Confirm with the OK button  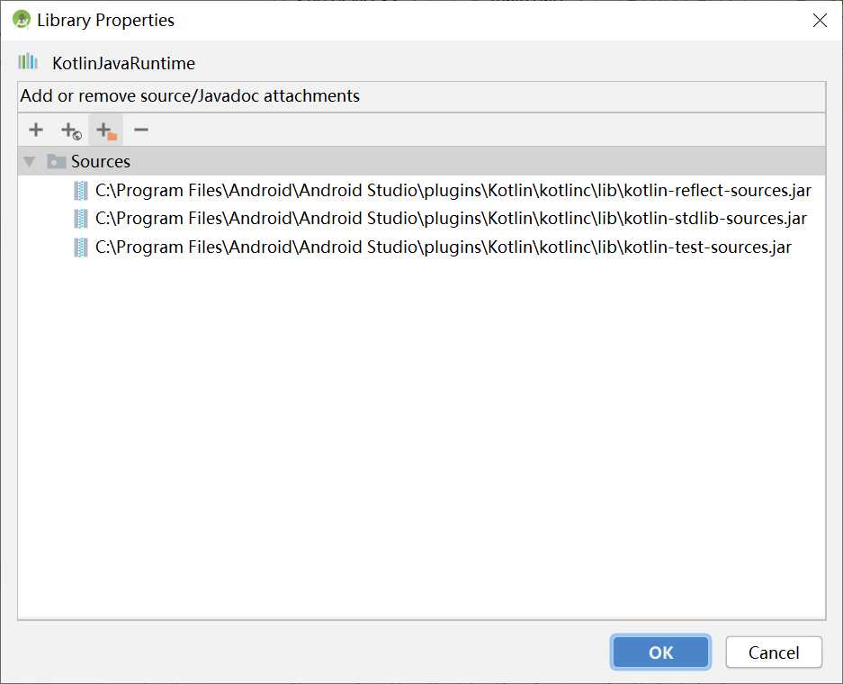point(660,652)
